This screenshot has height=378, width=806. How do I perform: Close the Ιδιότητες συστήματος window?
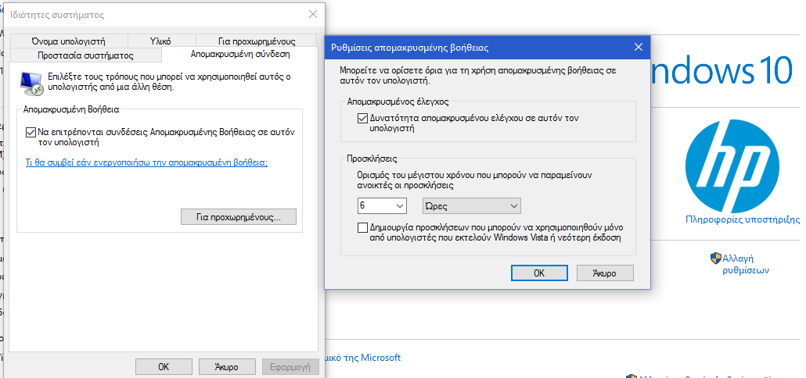(313, 15)
